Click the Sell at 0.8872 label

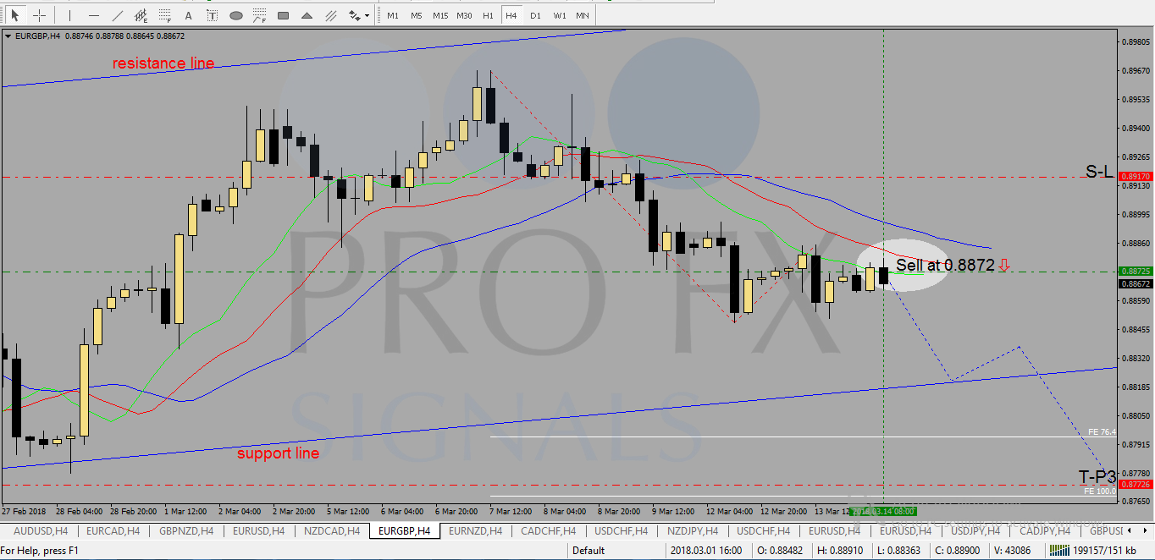945,265
